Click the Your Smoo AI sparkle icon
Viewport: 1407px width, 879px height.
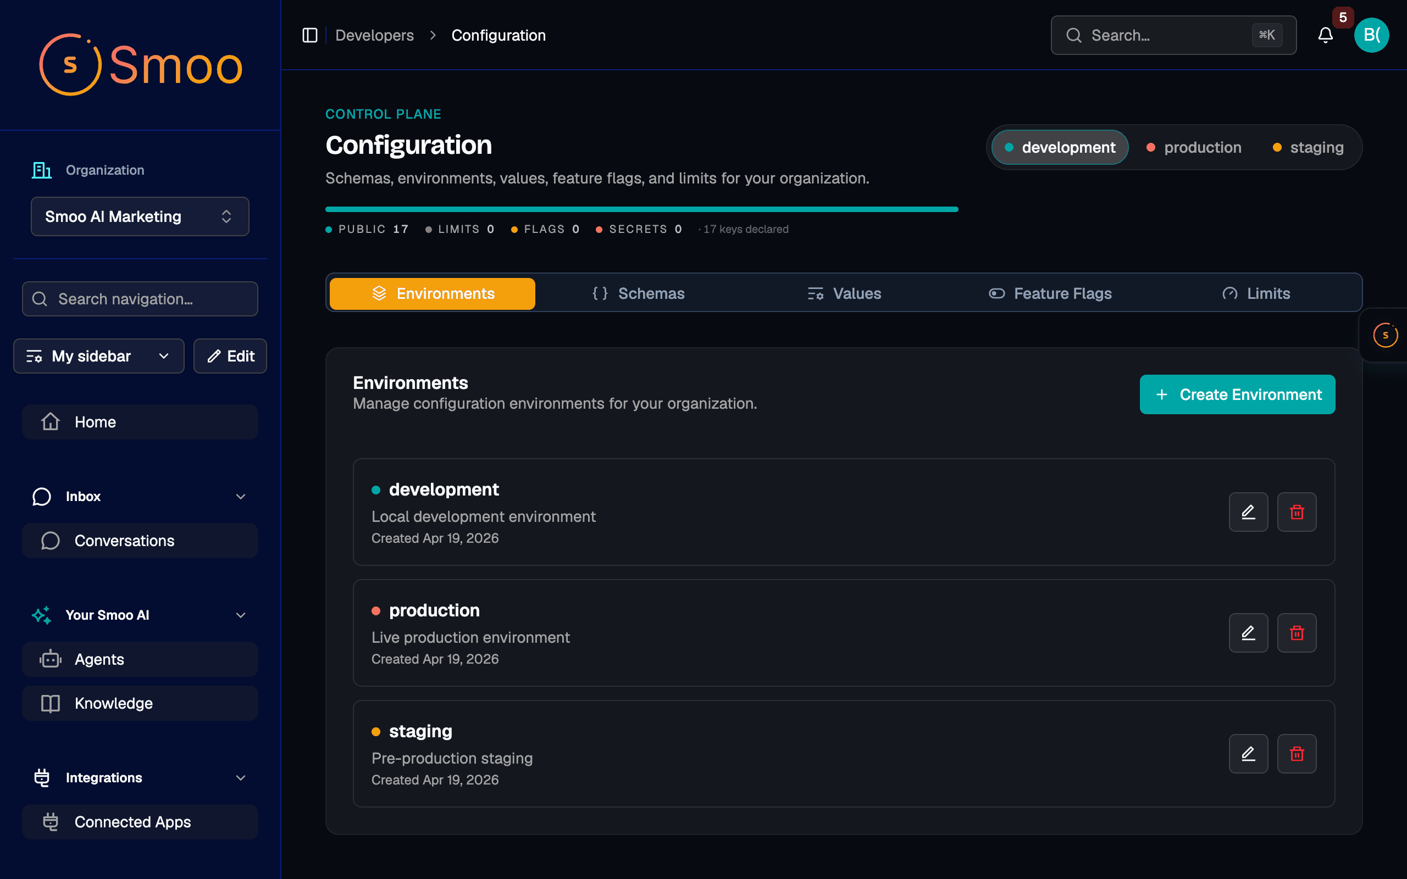tap(41, 615)
